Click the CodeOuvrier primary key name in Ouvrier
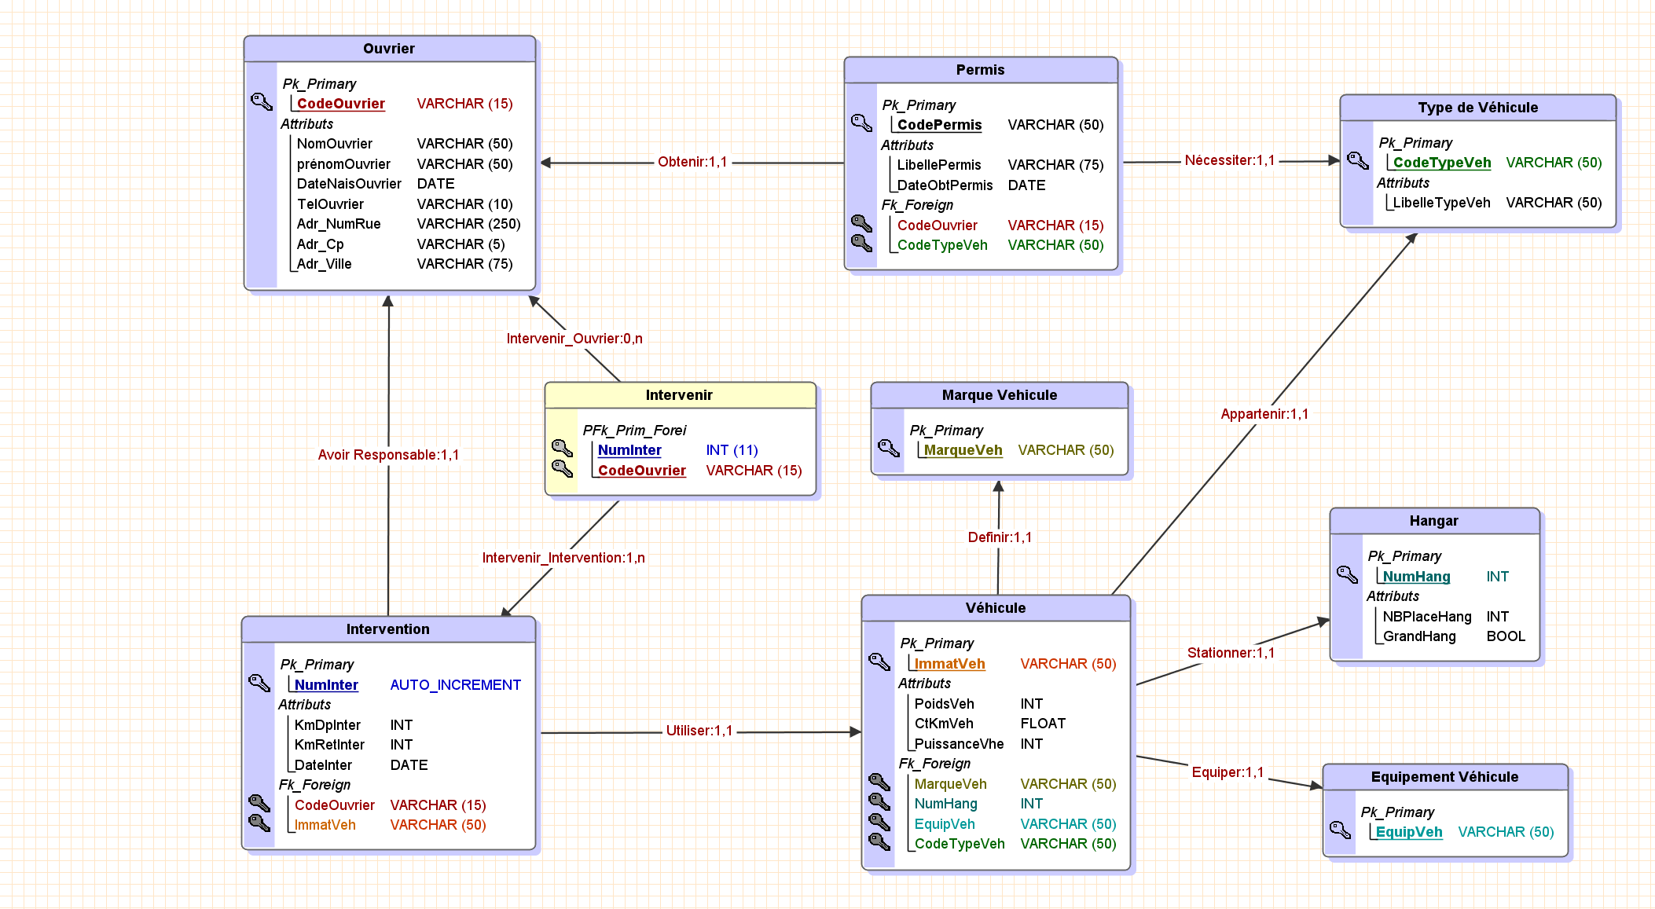This screenshot has height=909, width=1655. tap(340, 104)
